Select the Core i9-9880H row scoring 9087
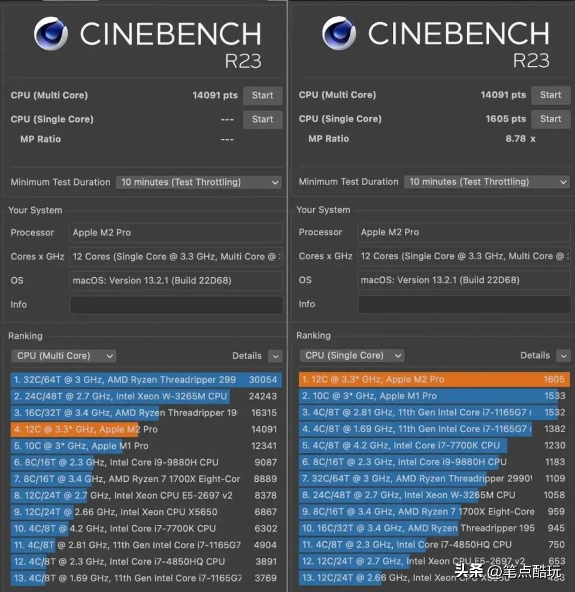575x592 pixels. click(146, 463)
